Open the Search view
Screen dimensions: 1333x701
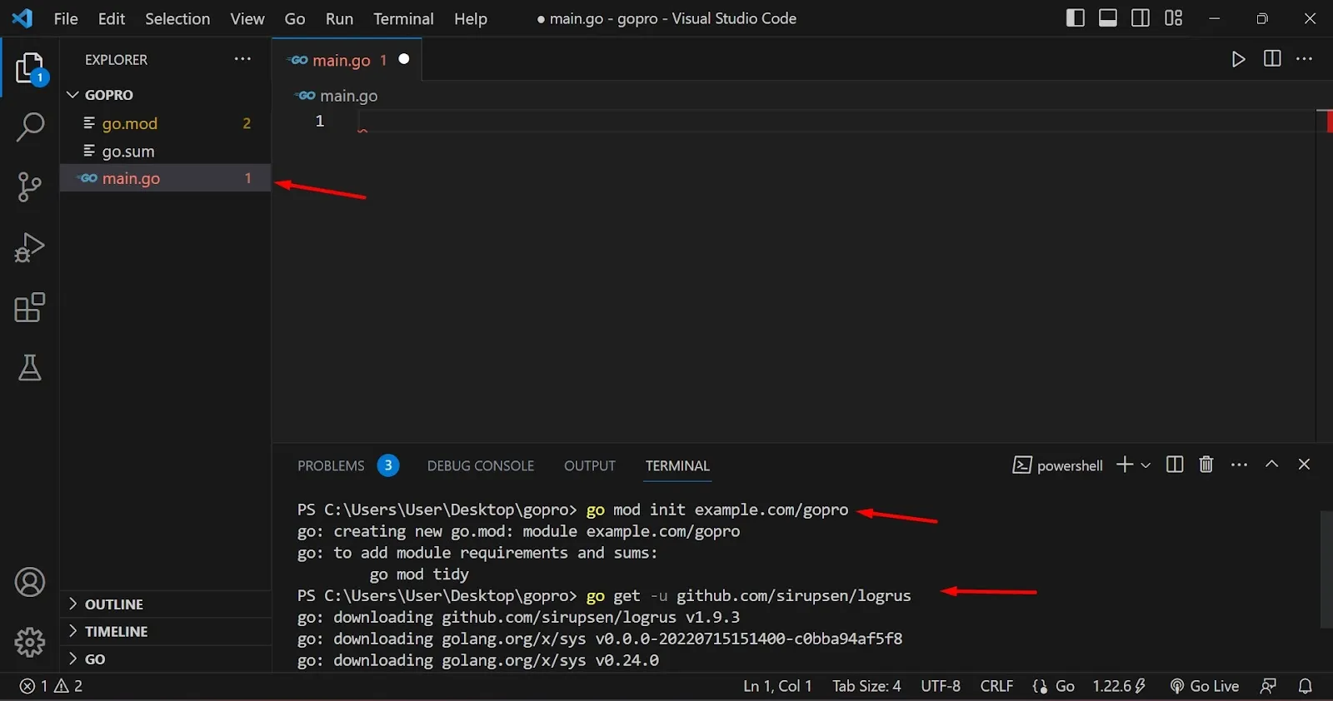point(30,127)
